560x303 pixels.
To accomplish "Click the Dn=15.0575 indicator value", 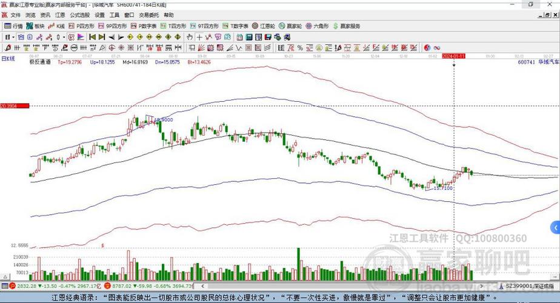I will pyautogui.click(x=167, y=62).
